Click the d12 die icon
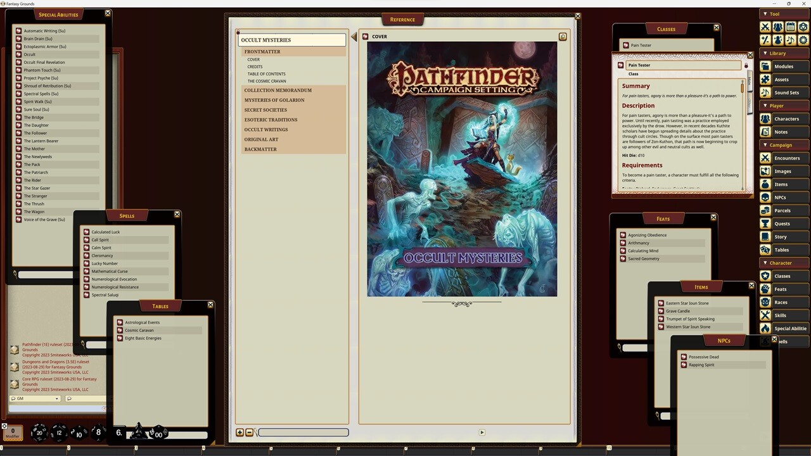This screenshot has width=811, height=456. tap(59, 433)
